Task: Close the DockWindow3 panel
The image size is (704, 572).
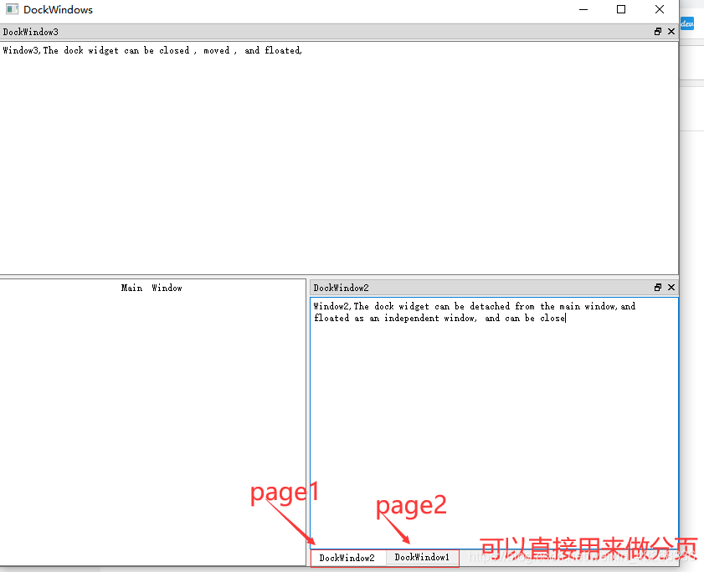Action: [x=671, y=32]
